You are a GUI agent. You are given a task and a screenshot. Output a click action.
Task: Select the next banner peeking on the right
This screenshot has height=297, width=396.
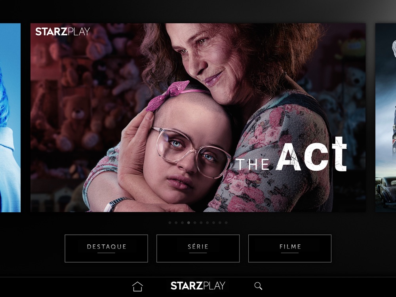coord(386,118)
